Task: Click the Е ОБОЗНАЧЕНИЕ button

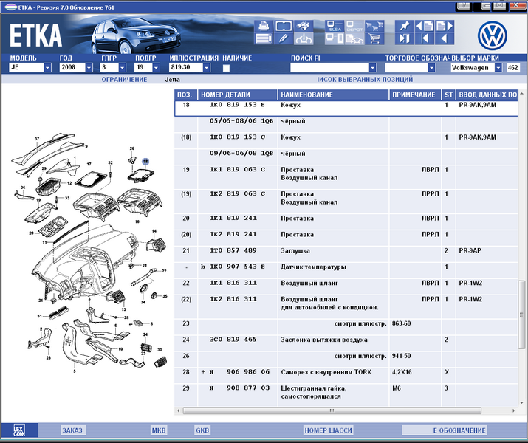Action: tap(444, 430)
